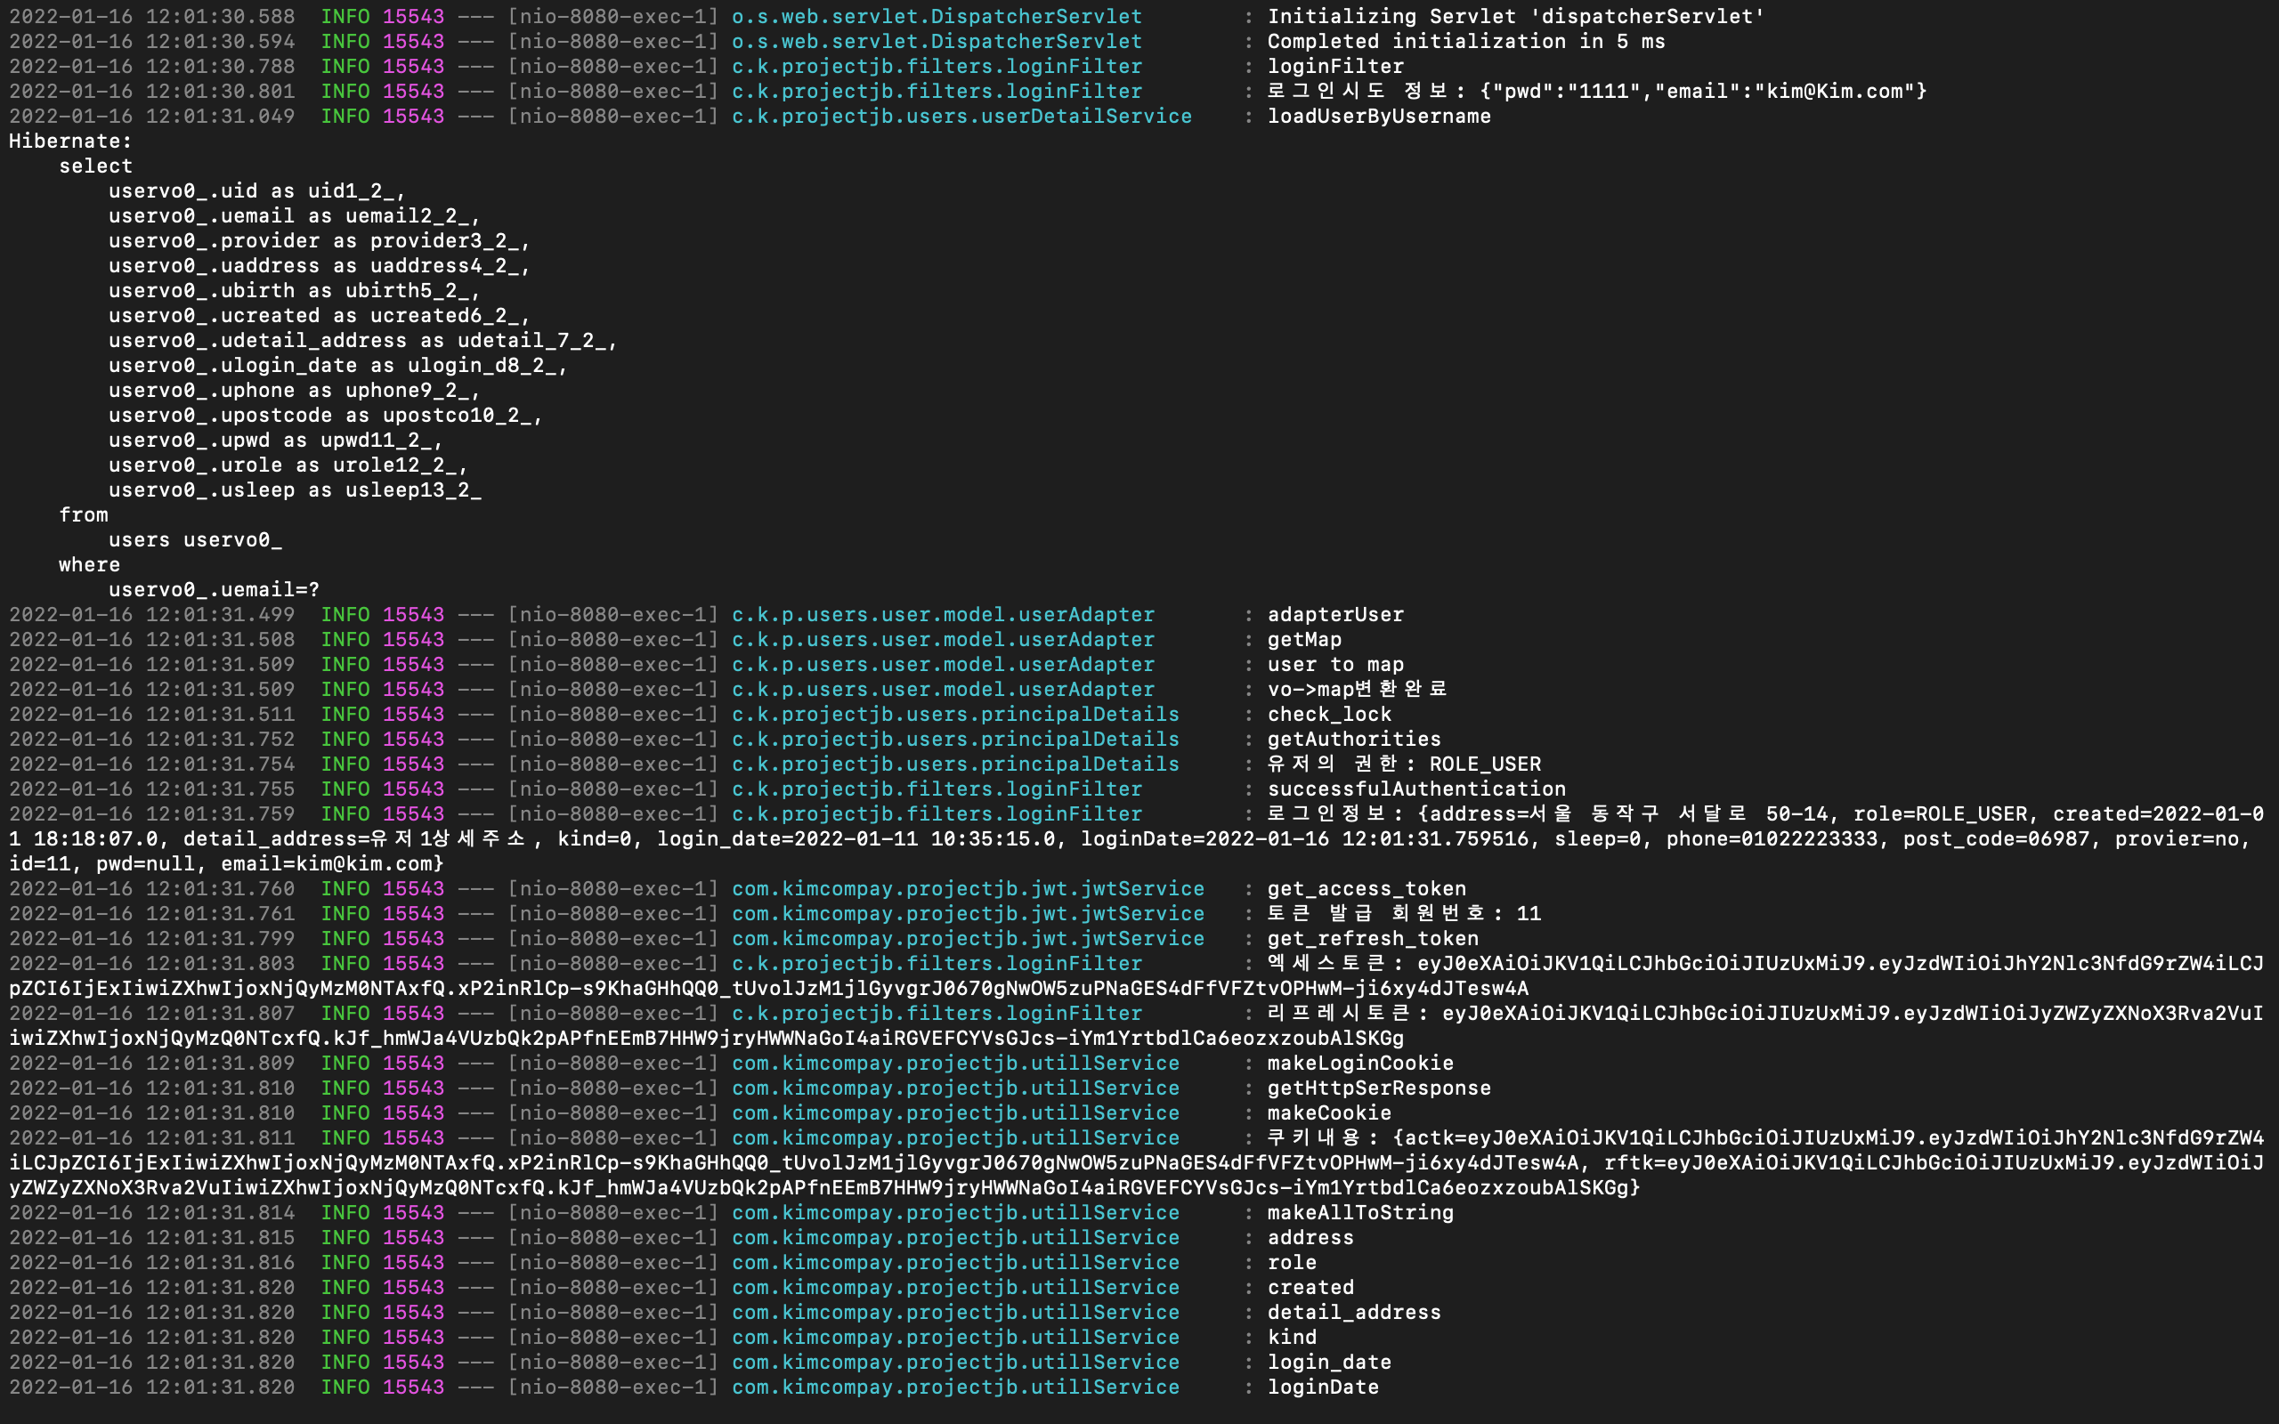Click the 'getAuthorities' log message

coord(1353,740)
